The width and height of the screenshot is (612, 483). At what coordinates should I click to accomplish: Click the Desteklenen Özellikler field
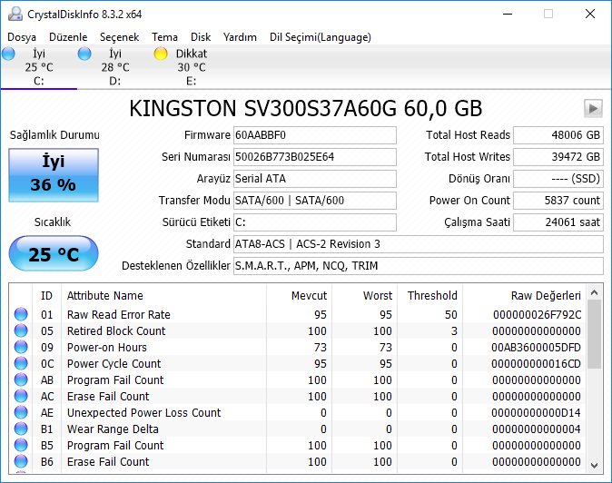pyautogui.click(x=419, y=266)
